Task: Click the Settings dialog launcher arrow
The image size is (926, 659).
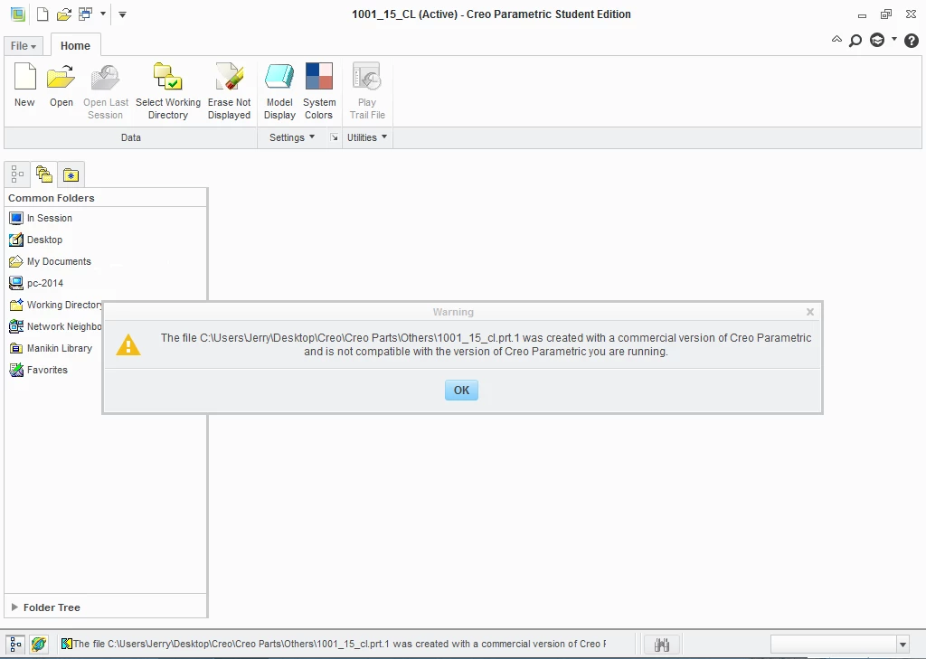Action: 335,137
